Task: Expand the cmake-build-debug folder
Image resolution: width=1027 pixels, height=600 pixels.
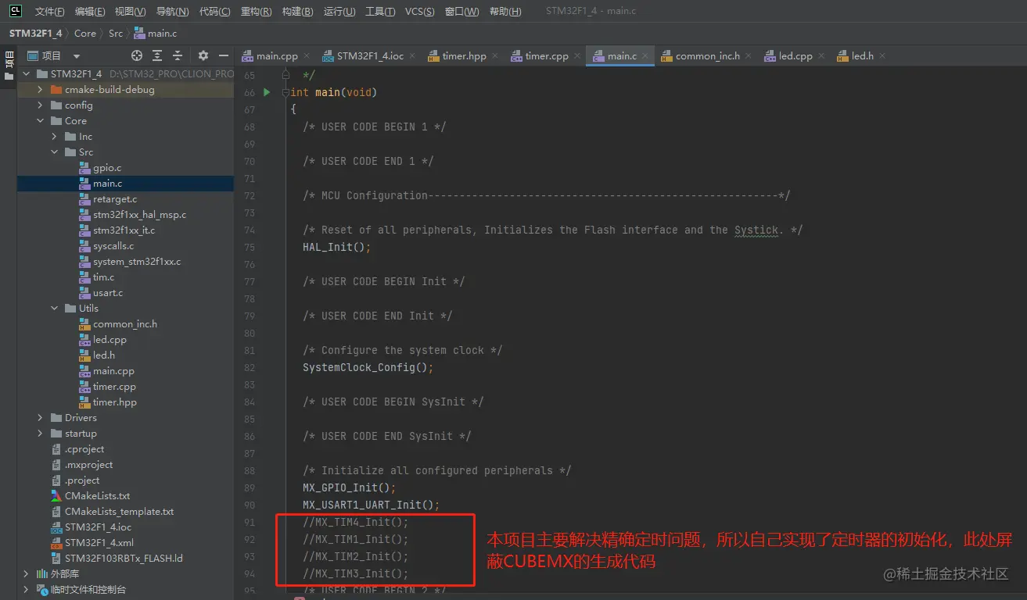Action: pos(40,90)
